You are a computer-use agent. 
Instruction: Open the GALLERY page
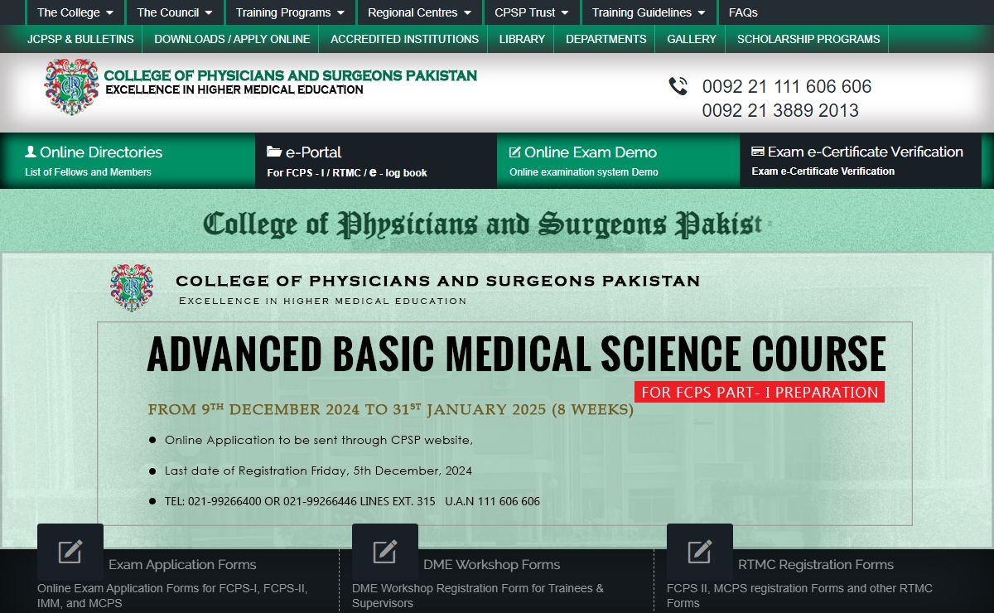(692, 39)
